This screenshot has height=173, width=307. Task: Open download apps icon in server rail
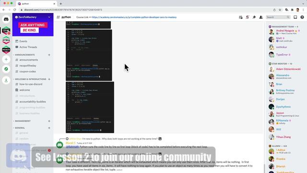6,80
